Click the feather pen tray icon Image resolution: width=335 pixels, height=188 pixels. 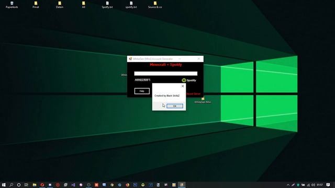pos(293,185)
